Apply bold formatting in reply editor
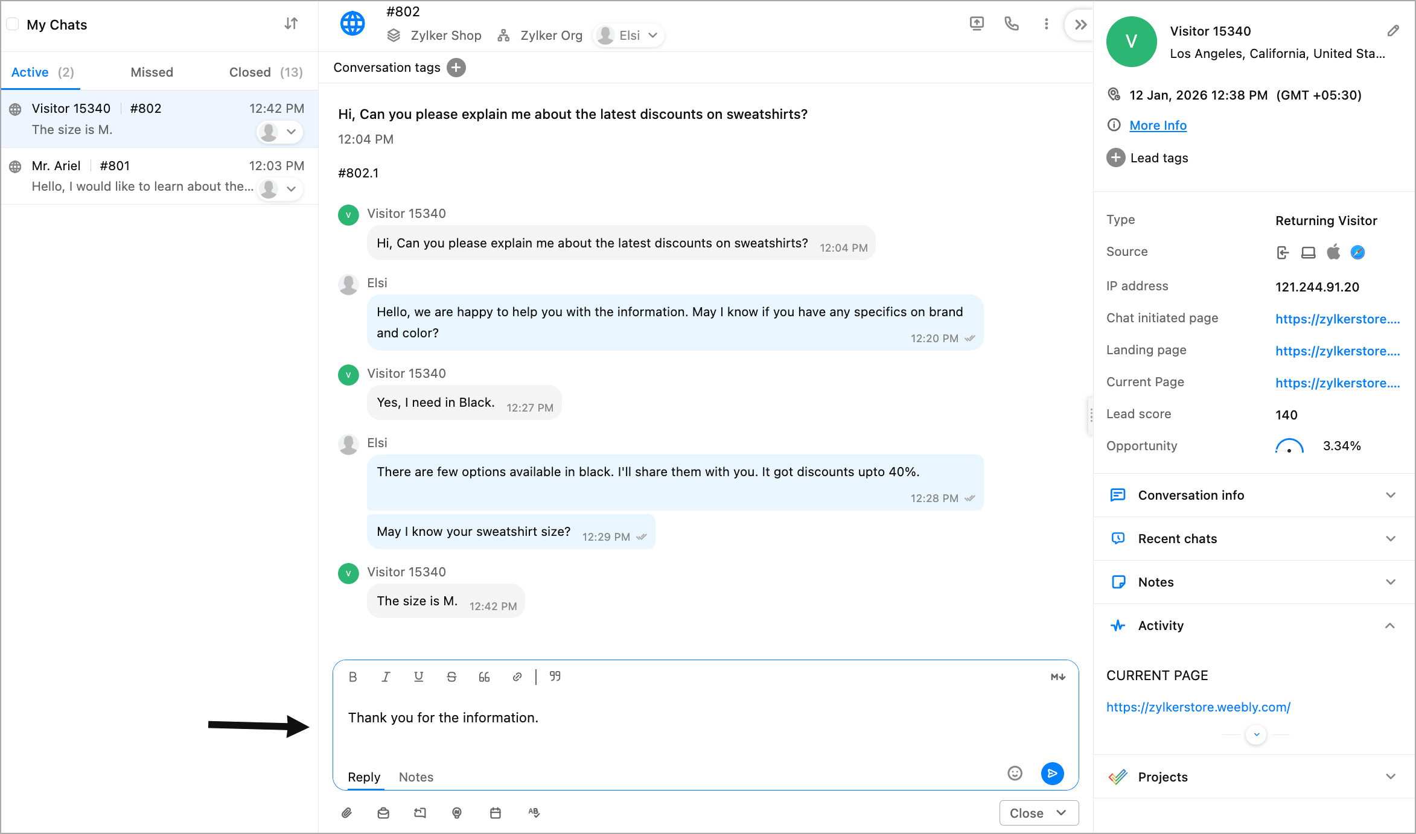The width and height of the screenshot is (1416, 834). click(x=353, y=677)
